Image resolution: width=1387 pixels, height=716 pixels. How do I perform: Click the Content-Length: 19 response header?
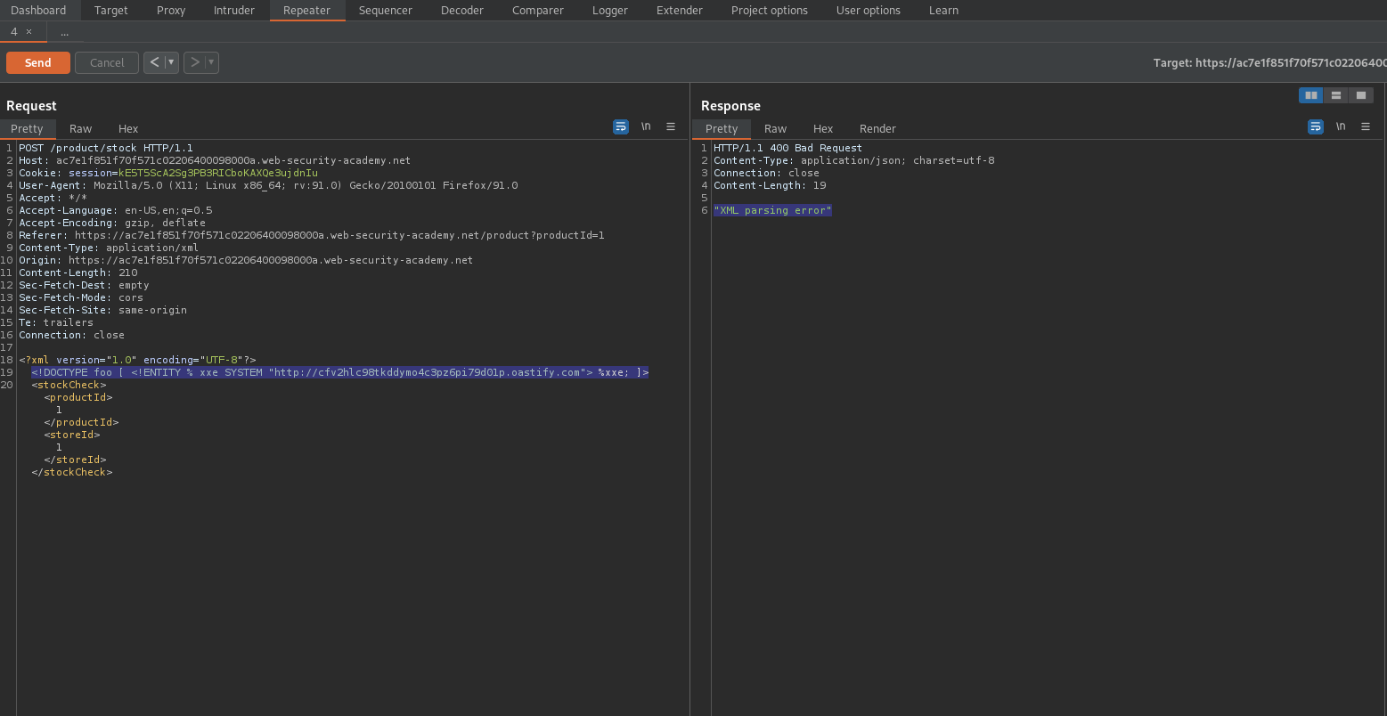[770, 185]
